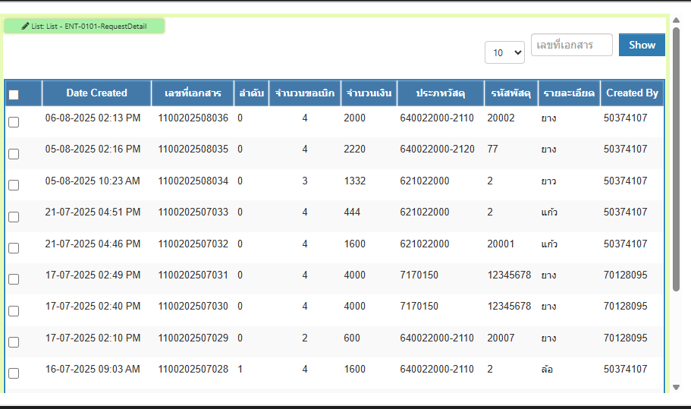Tick the checkbox for document 1100202508036
The height and width of the screenshot is (409, 691).
tap(14, 121)
